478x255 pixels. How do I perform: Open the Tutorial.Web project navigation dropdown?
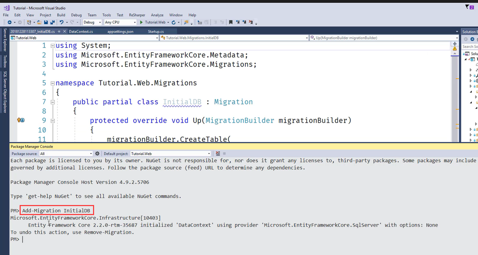tap(85, 38)
